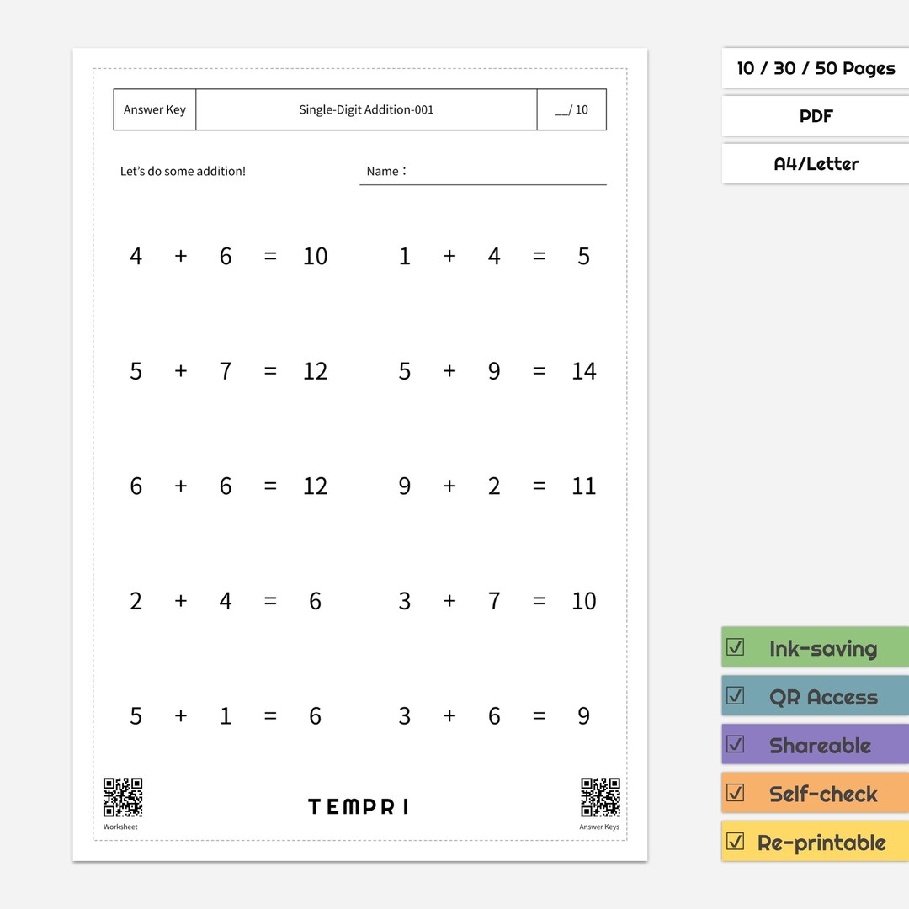Click the green Ink-saving badge icon
The width and height of the screenshot is (909, 909).
tap(736, 648)
